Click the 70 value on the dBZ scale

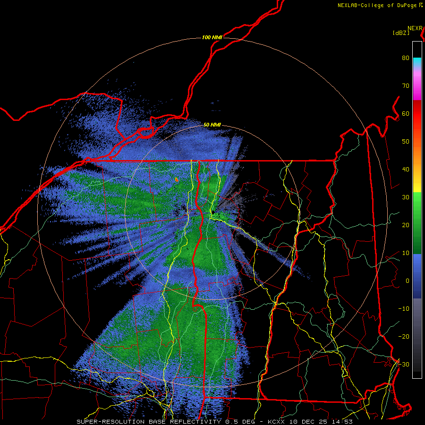pyautogui.click(x=406, y=85)
